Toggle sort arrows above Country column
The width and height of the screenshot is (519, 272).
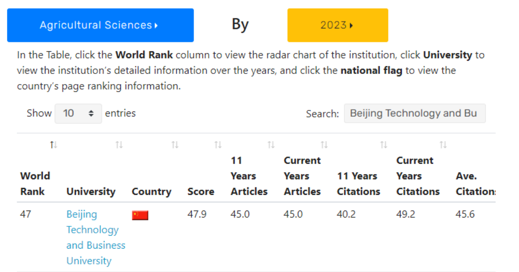(175, 145)
